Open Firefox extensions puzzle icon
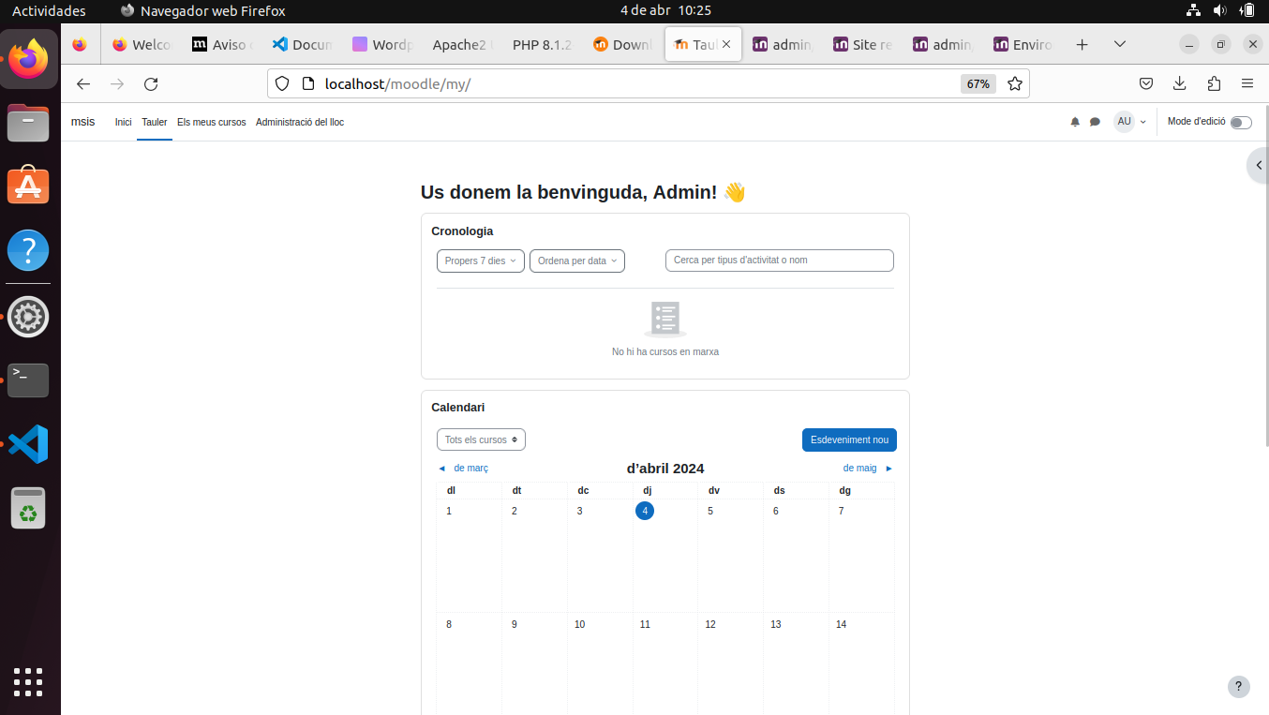 pos(1214,83)
